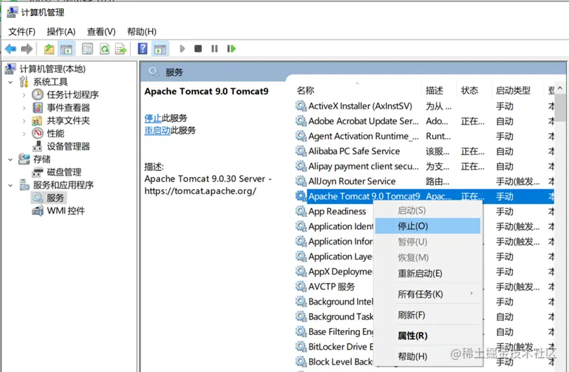Screen dimensions: 569x372
Task: Choose 重新启动(E) in the context menu
Action: point(427,273)
